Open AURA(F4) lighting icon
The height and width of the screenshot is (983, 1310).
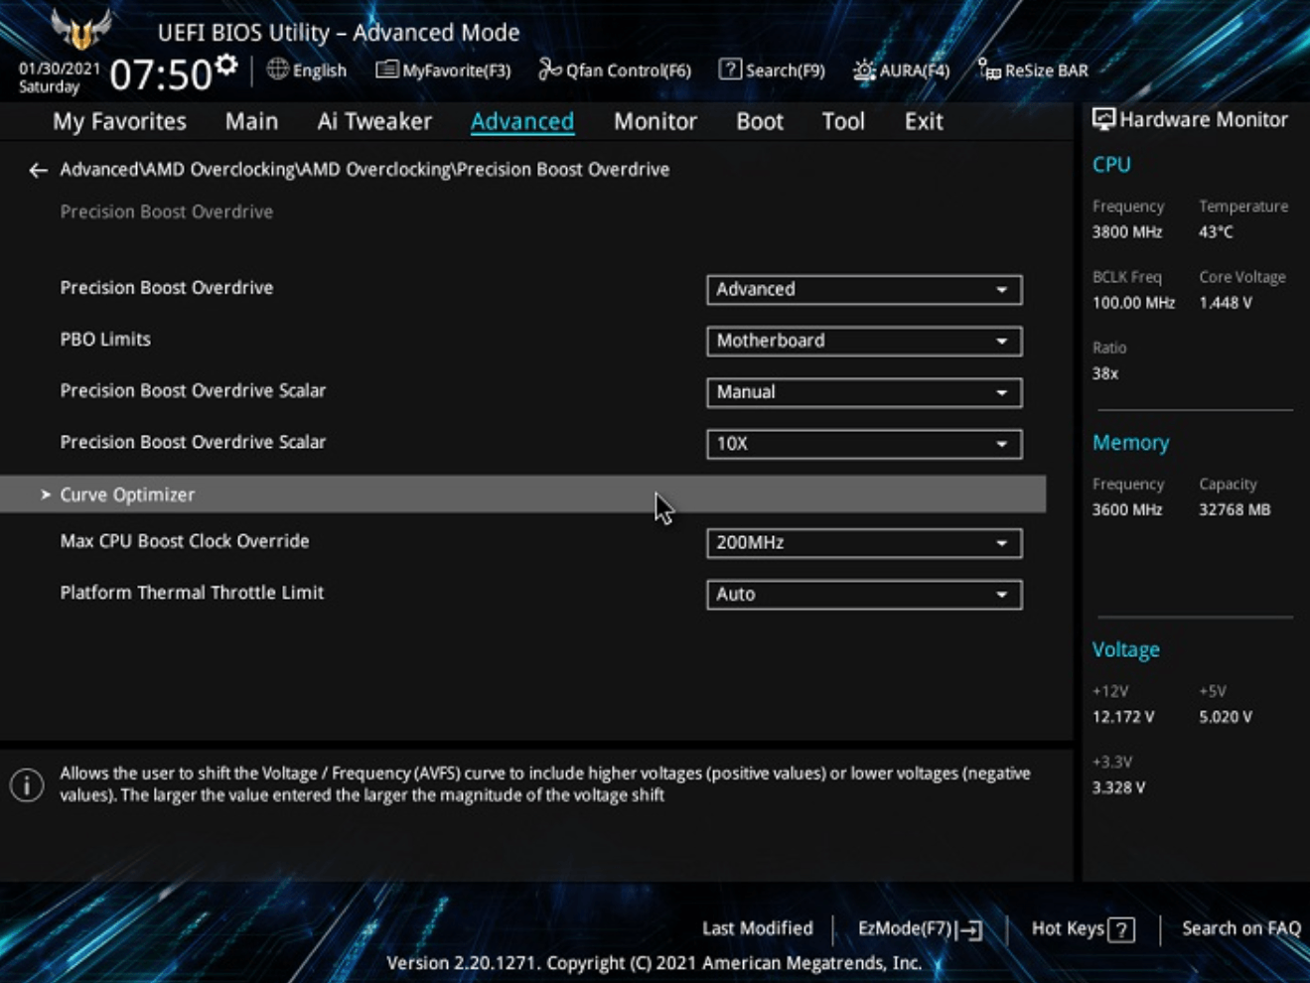tap(863, 70)
